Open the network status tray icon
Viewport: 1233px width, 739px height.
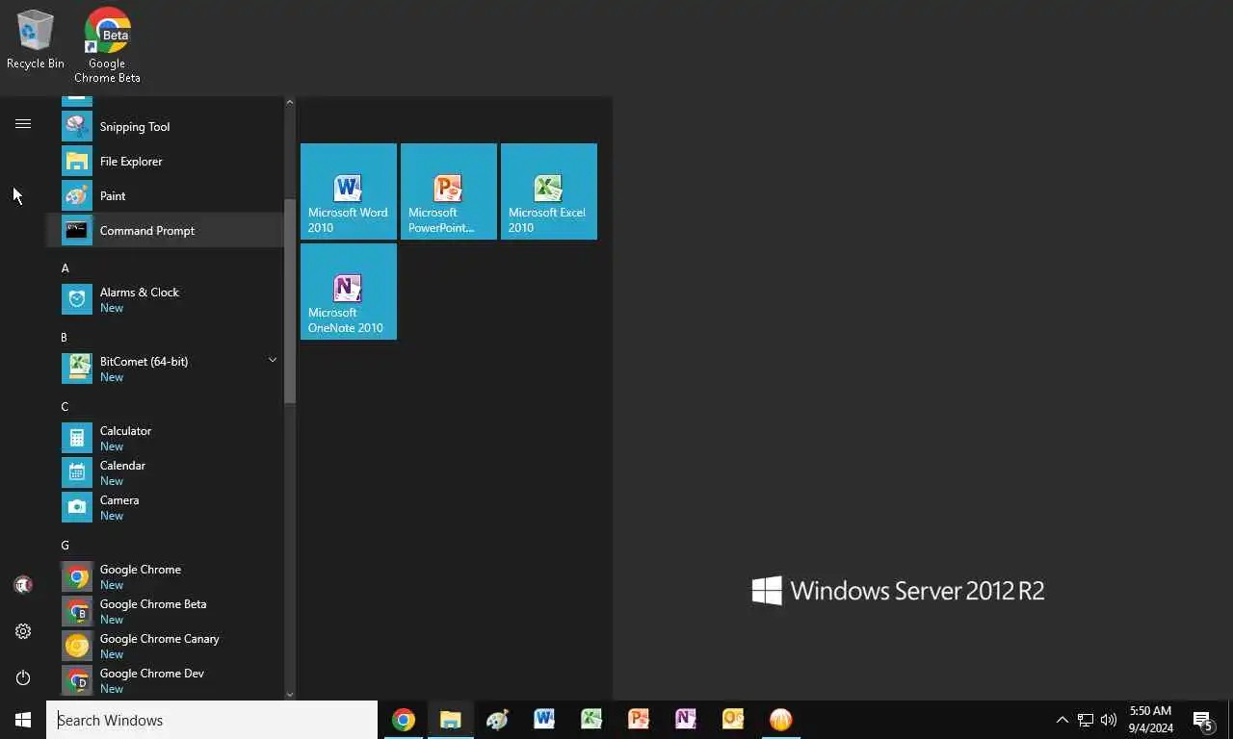coord(1085,720)
